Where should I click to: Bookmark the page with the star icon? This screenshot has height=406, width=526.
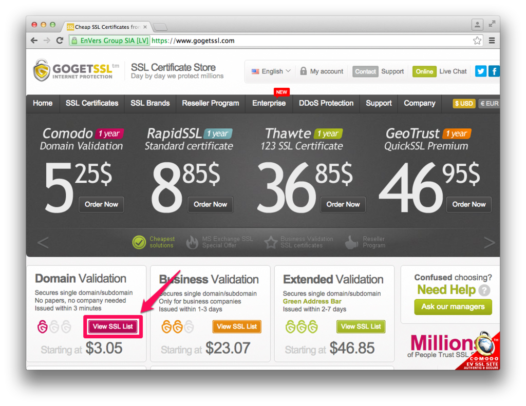477,41
